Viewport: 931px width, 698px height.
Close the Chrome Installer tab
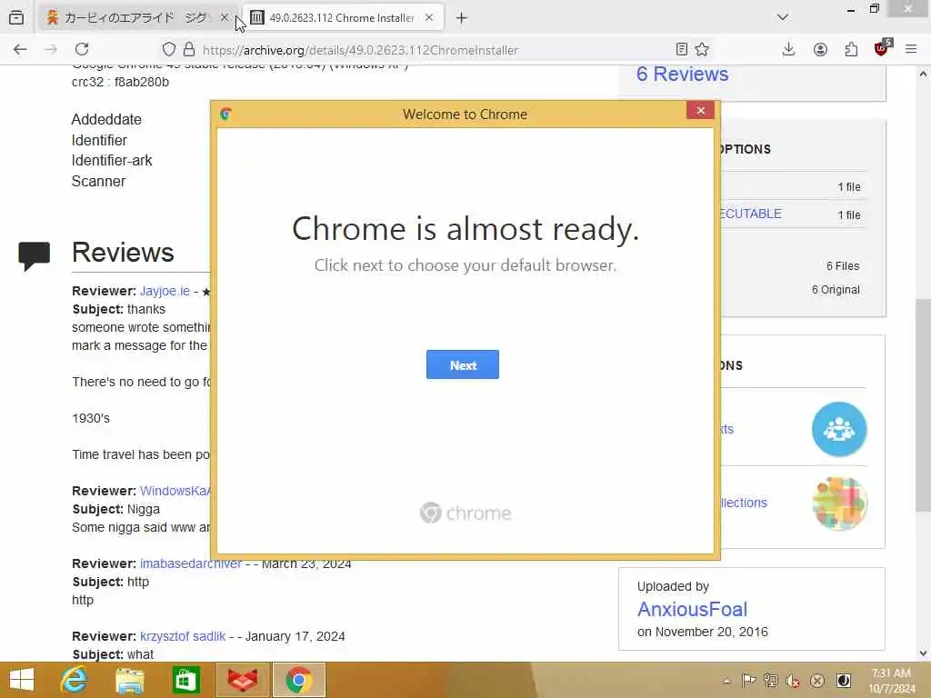pos(429,18)
